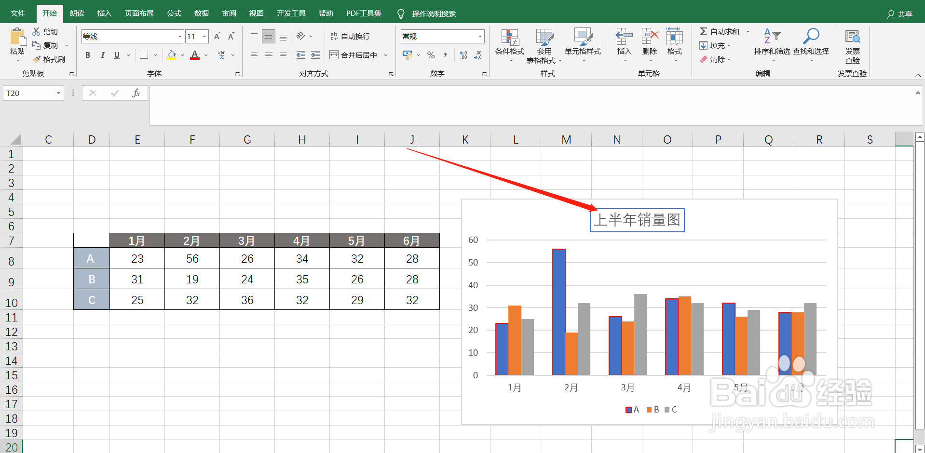This screenshot has width=925, height=453.
Task: Open Font settings dialog launcher
Action: tap(238, 74)
